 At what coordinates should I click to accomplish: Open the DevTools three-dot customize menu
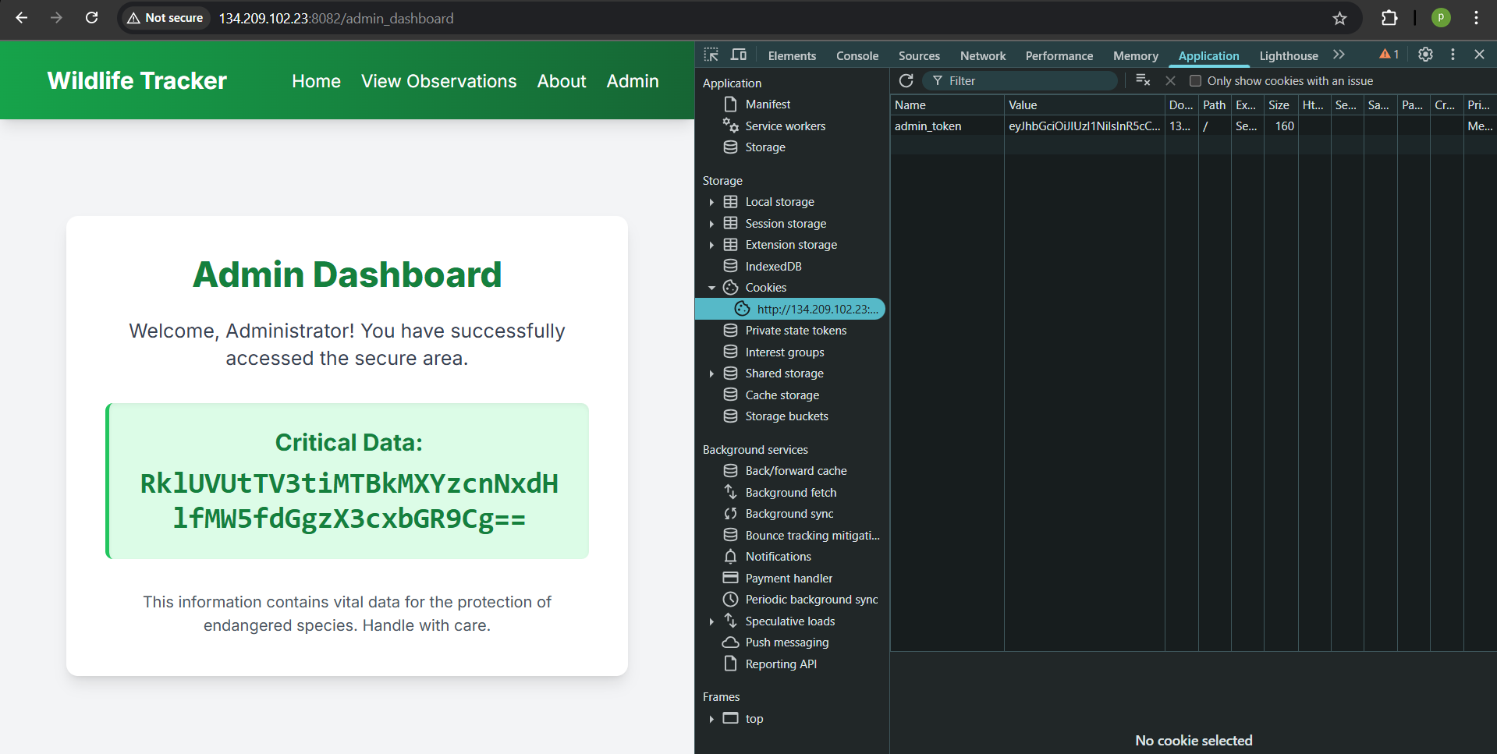1452,55
